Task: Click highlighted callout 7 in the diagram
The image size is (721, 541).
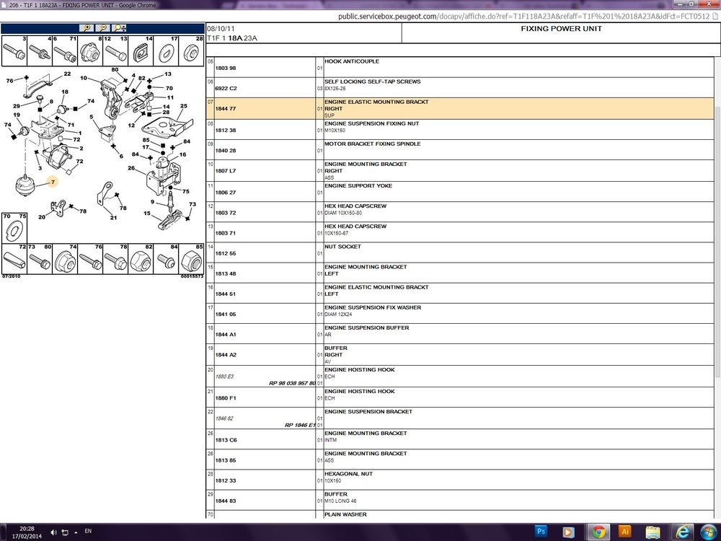Action: 53,182
